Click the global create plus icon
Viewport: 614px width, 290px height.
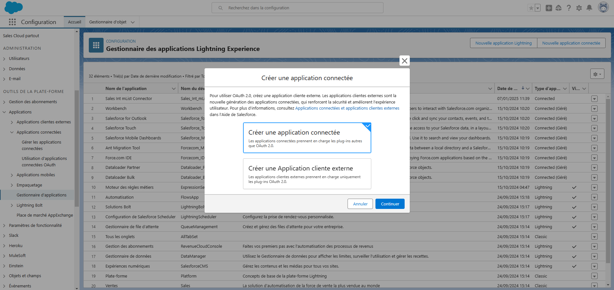tap(549, 8)
